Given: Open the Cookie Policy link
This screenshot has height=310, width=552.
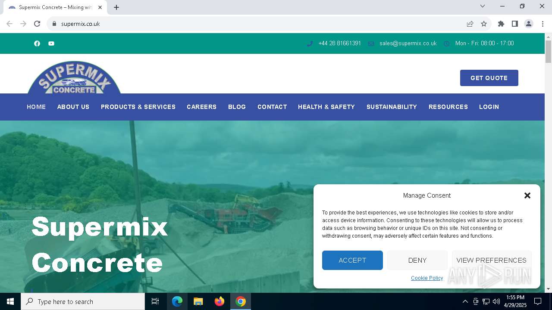Looking at the screenshot, I should click(427, 278).
